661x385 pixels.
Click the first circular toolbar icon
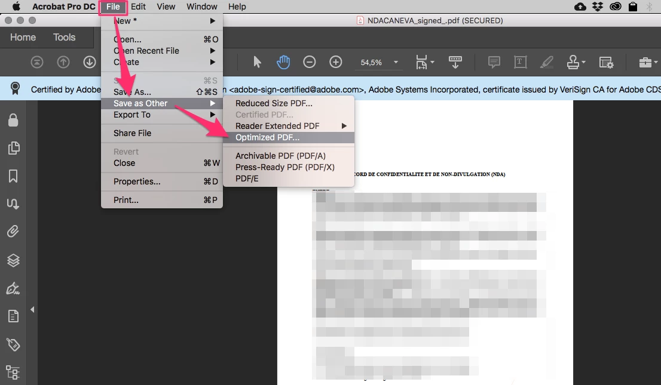37,62
